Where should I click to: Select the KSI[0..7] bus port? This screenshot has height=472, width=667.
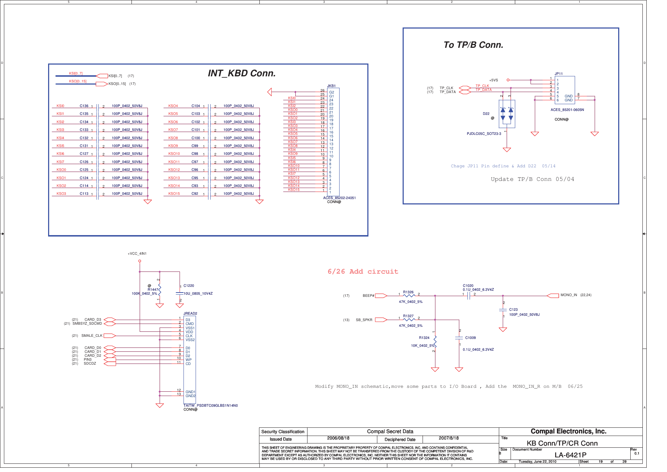coord(102,76)
